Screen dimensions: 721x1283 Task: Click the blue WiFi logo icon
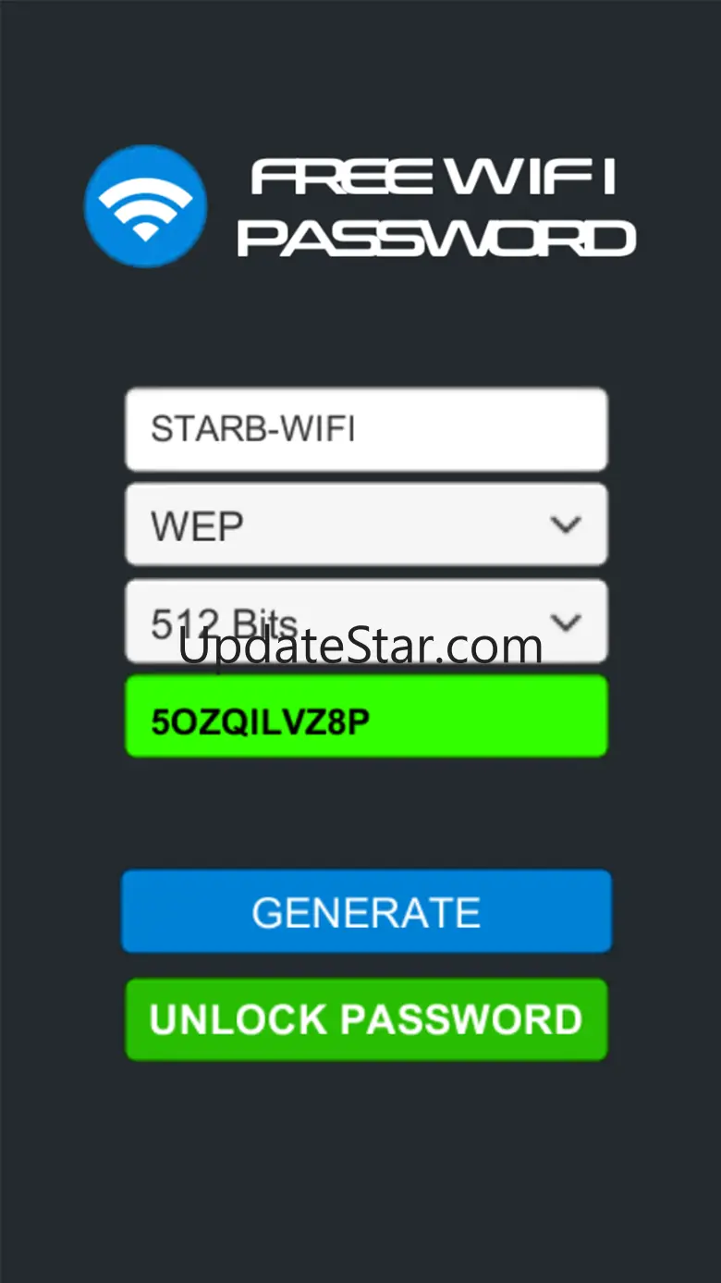click(145, 206)
